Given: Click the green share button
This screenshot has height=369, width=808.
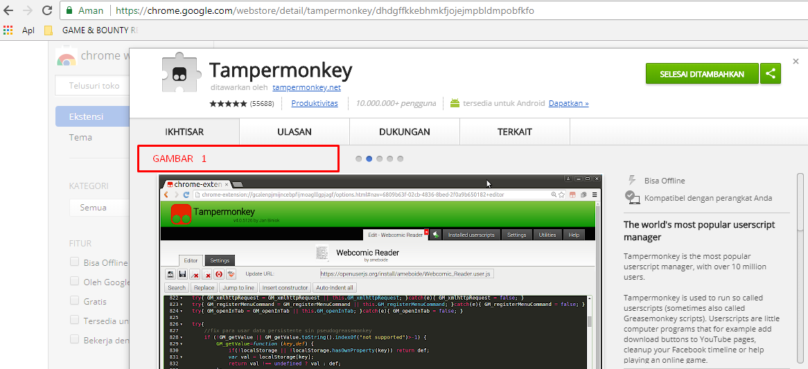Looking at the screenshot, I should tap(771, 73).
